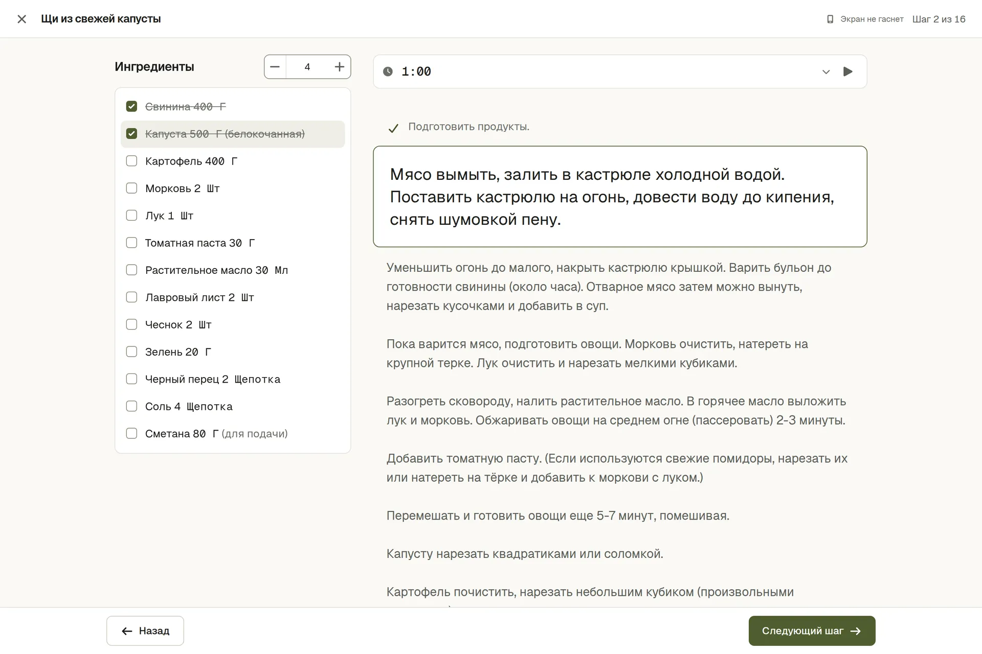
Task: Jump to step Разогреть сковороду
Action: point(616,411)
